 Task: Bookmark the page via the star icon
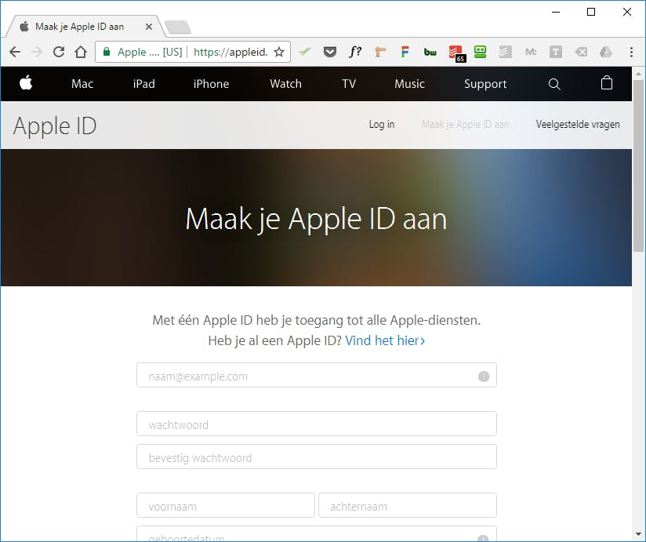279,51
